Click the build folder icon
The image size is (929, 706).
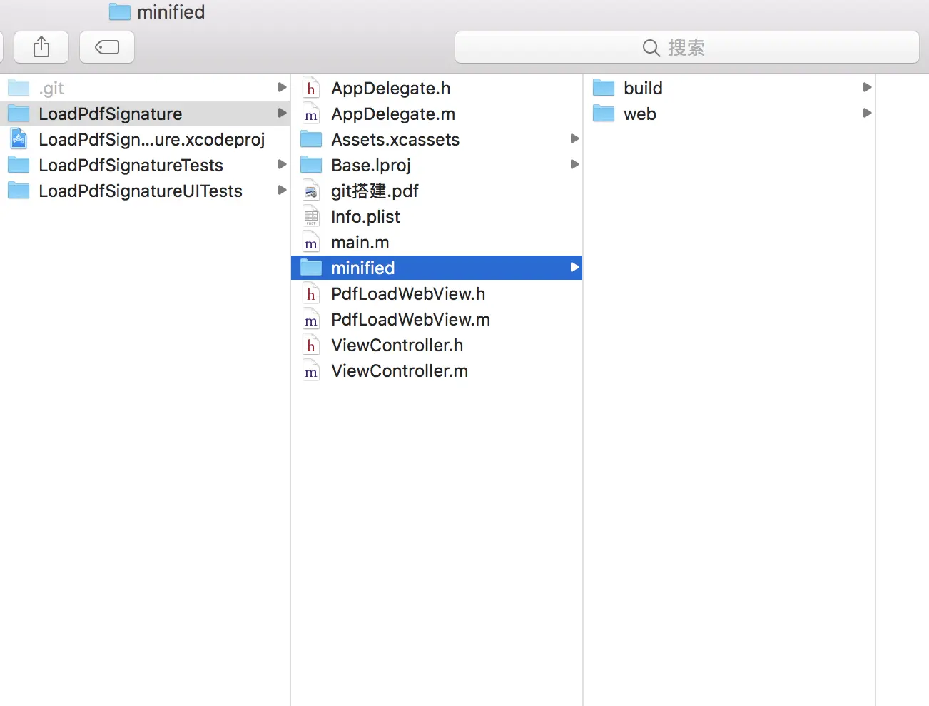604,88
